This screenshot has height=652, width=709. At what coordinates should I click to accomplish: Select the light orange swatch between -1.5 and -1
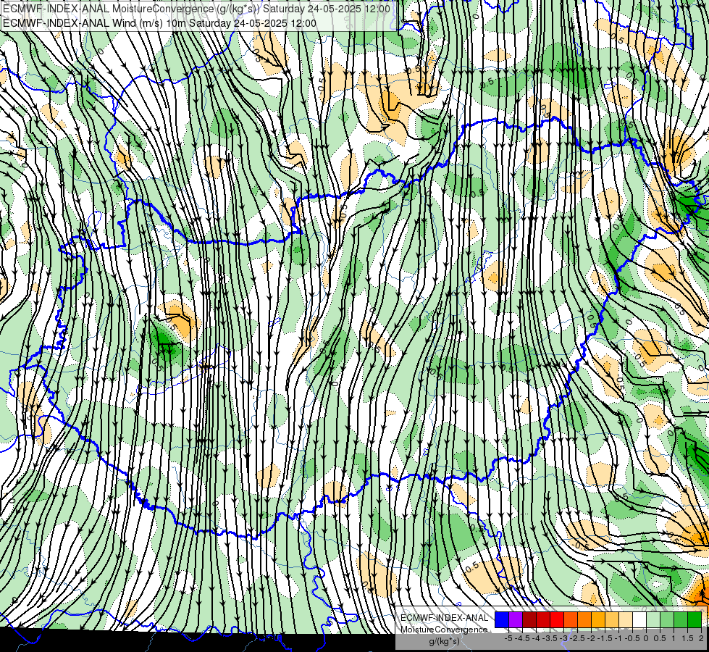coord(612,619)
